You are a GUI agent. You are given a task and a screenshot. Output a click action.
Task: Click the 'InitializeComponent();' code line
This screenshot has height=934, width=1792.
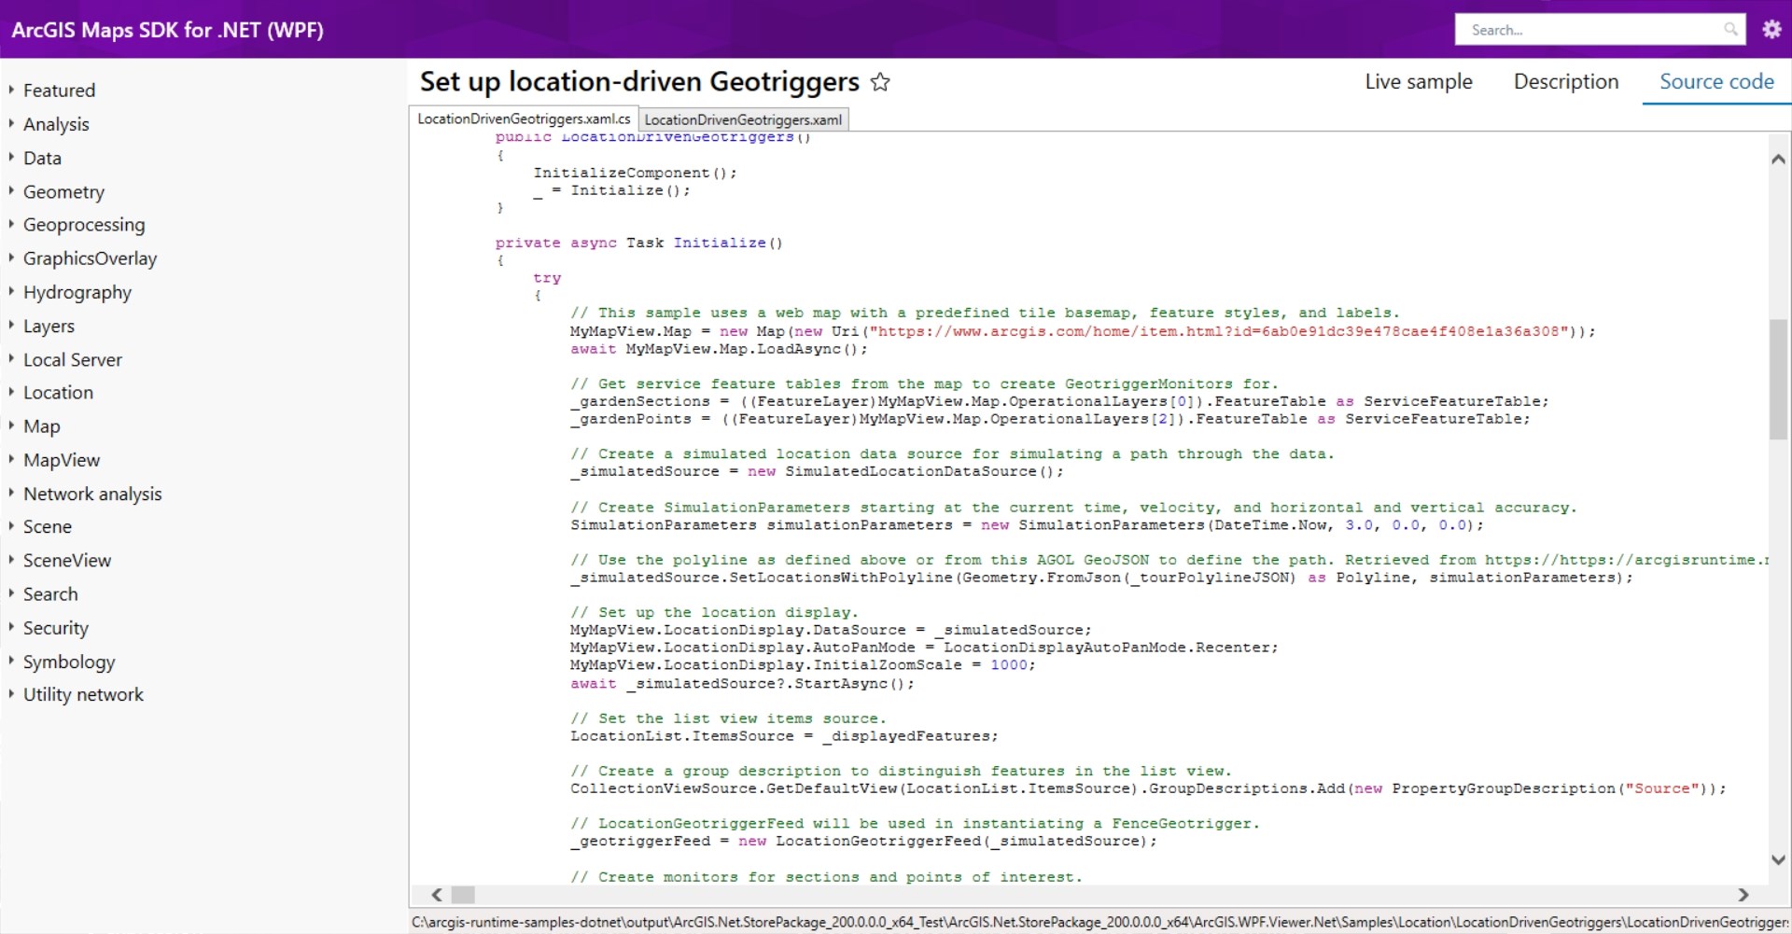pyautogui.click(x=635, y=174)
